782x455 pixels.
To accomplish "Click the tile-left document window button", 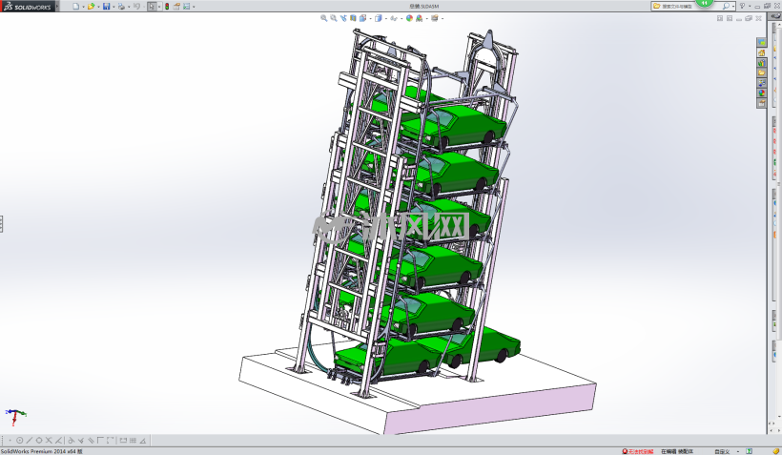I will pos(720,18).
